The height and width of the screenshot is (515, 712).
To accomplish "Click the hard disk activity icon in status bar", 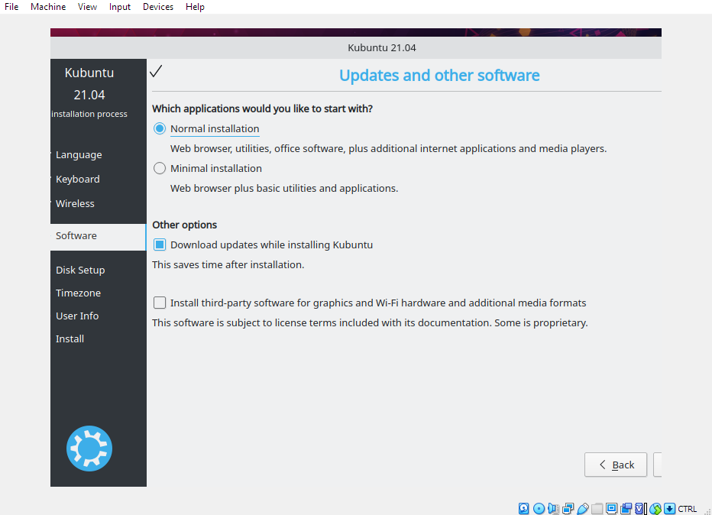I will click(523, 509).
